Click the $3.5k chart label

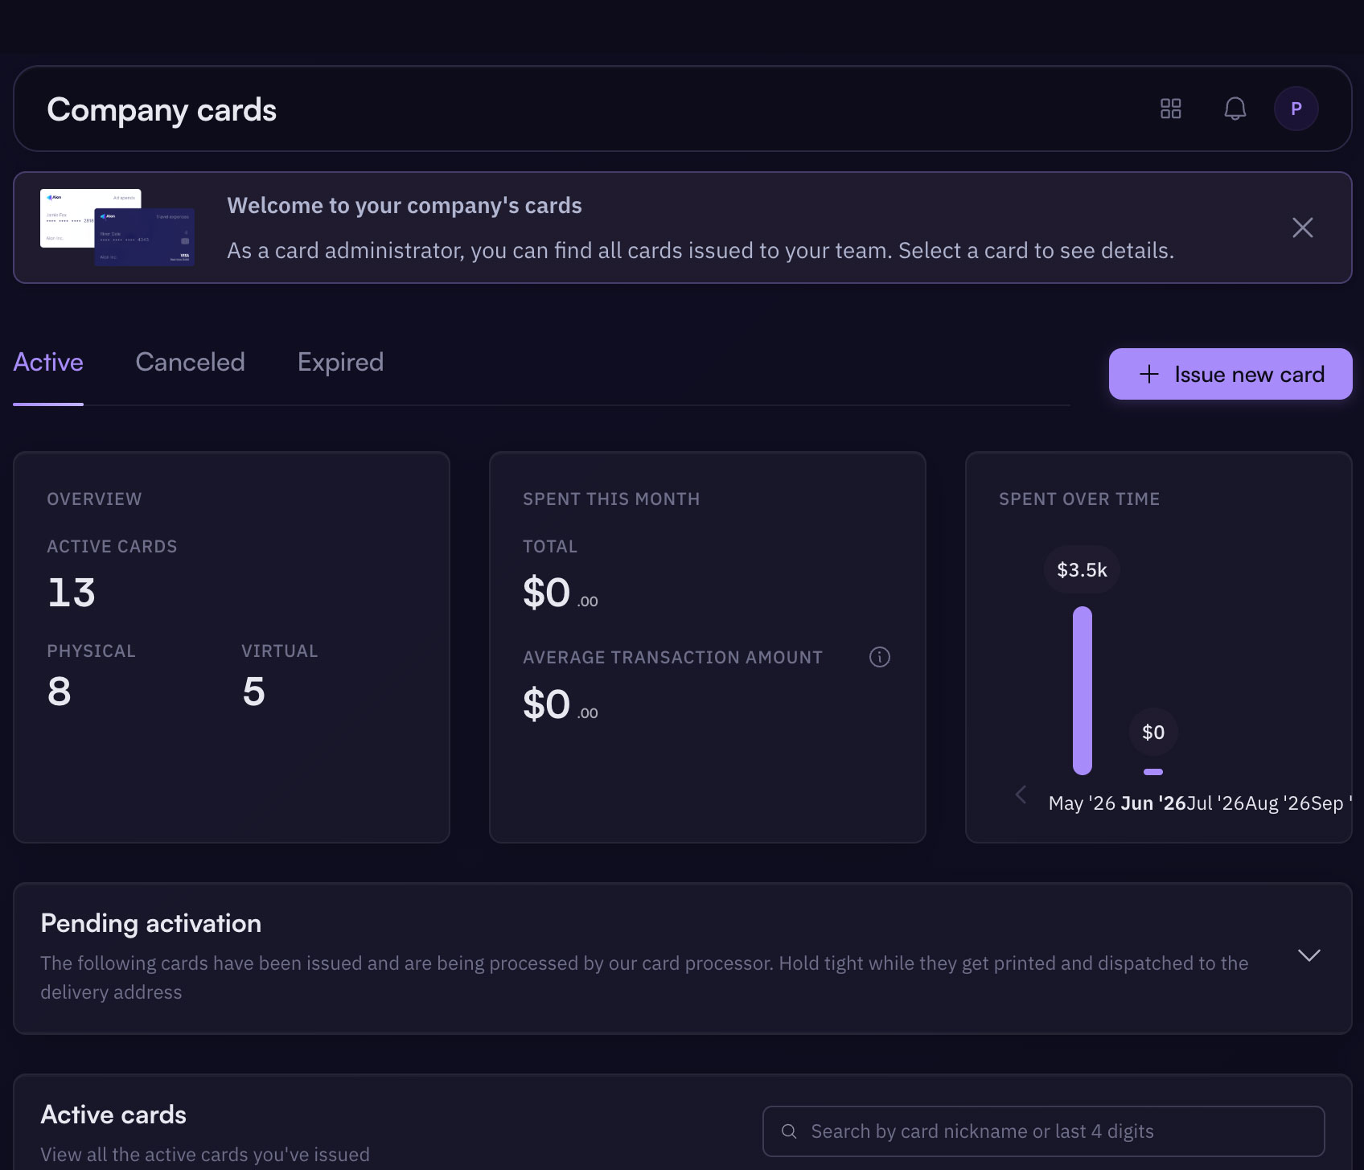(x=1082, y=570)
